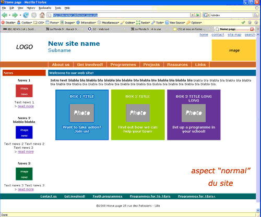Image resolution: width=261 pixels, height=217 pixels.
Task: Click read more under Text news 1
Action: [26, 106]
